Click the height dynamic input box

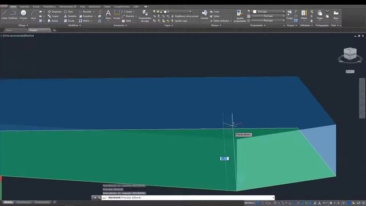[224, 159]
